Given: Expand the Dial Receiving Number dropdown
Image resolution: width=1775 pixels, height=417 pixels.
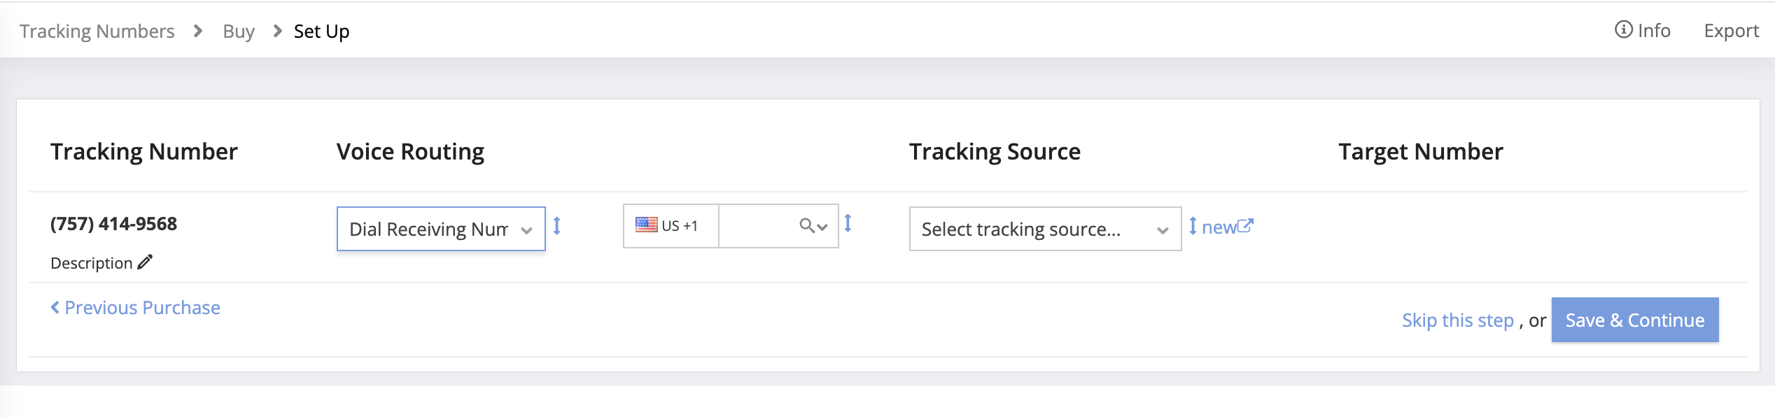Looking at the screenshot, I should (x=441, y=229).
